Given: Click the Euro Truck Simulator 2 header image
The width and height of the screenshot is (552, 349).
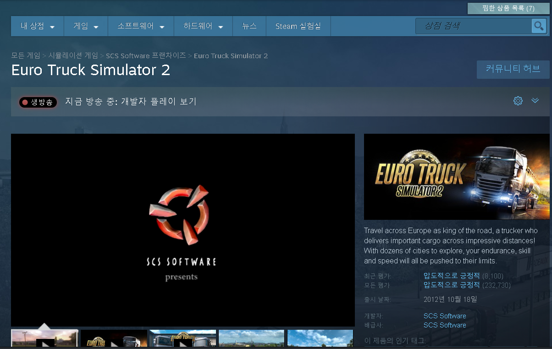Looking at the screenshot, I should 457,177.
